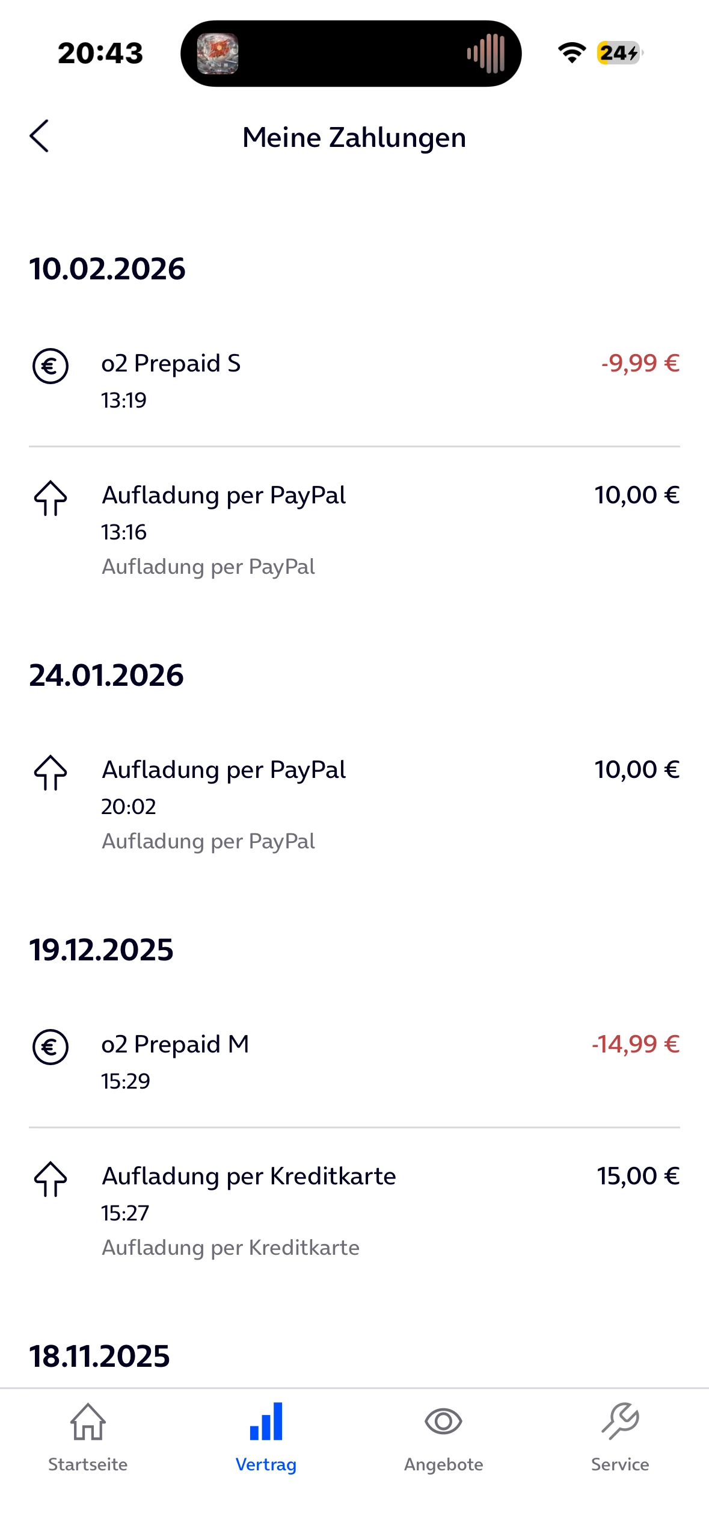Tap the -9,99 € amount
Image resolution: width=709 pixels, height=1539 pixels.
[640, 364]
